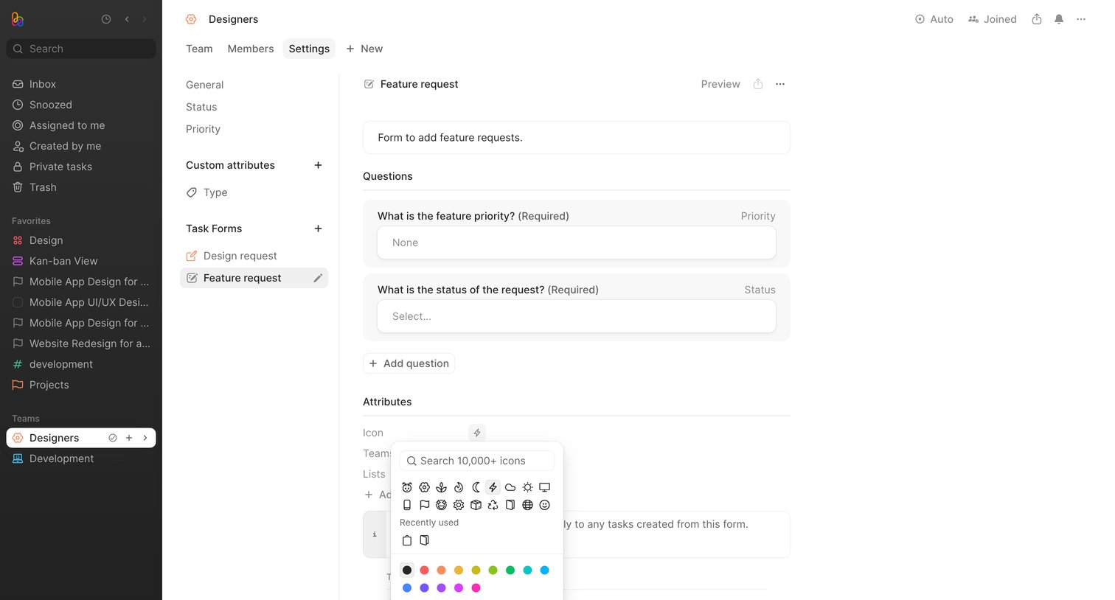Click the Add question button
This screenshot has height=600, width=1115.
pyautogui.click(x=409, y=363)
